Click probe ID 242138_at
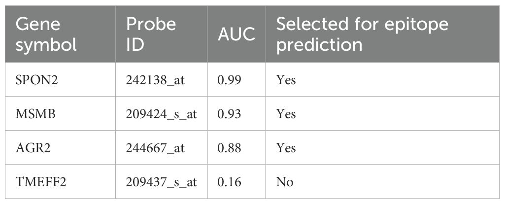 [156, 80]
